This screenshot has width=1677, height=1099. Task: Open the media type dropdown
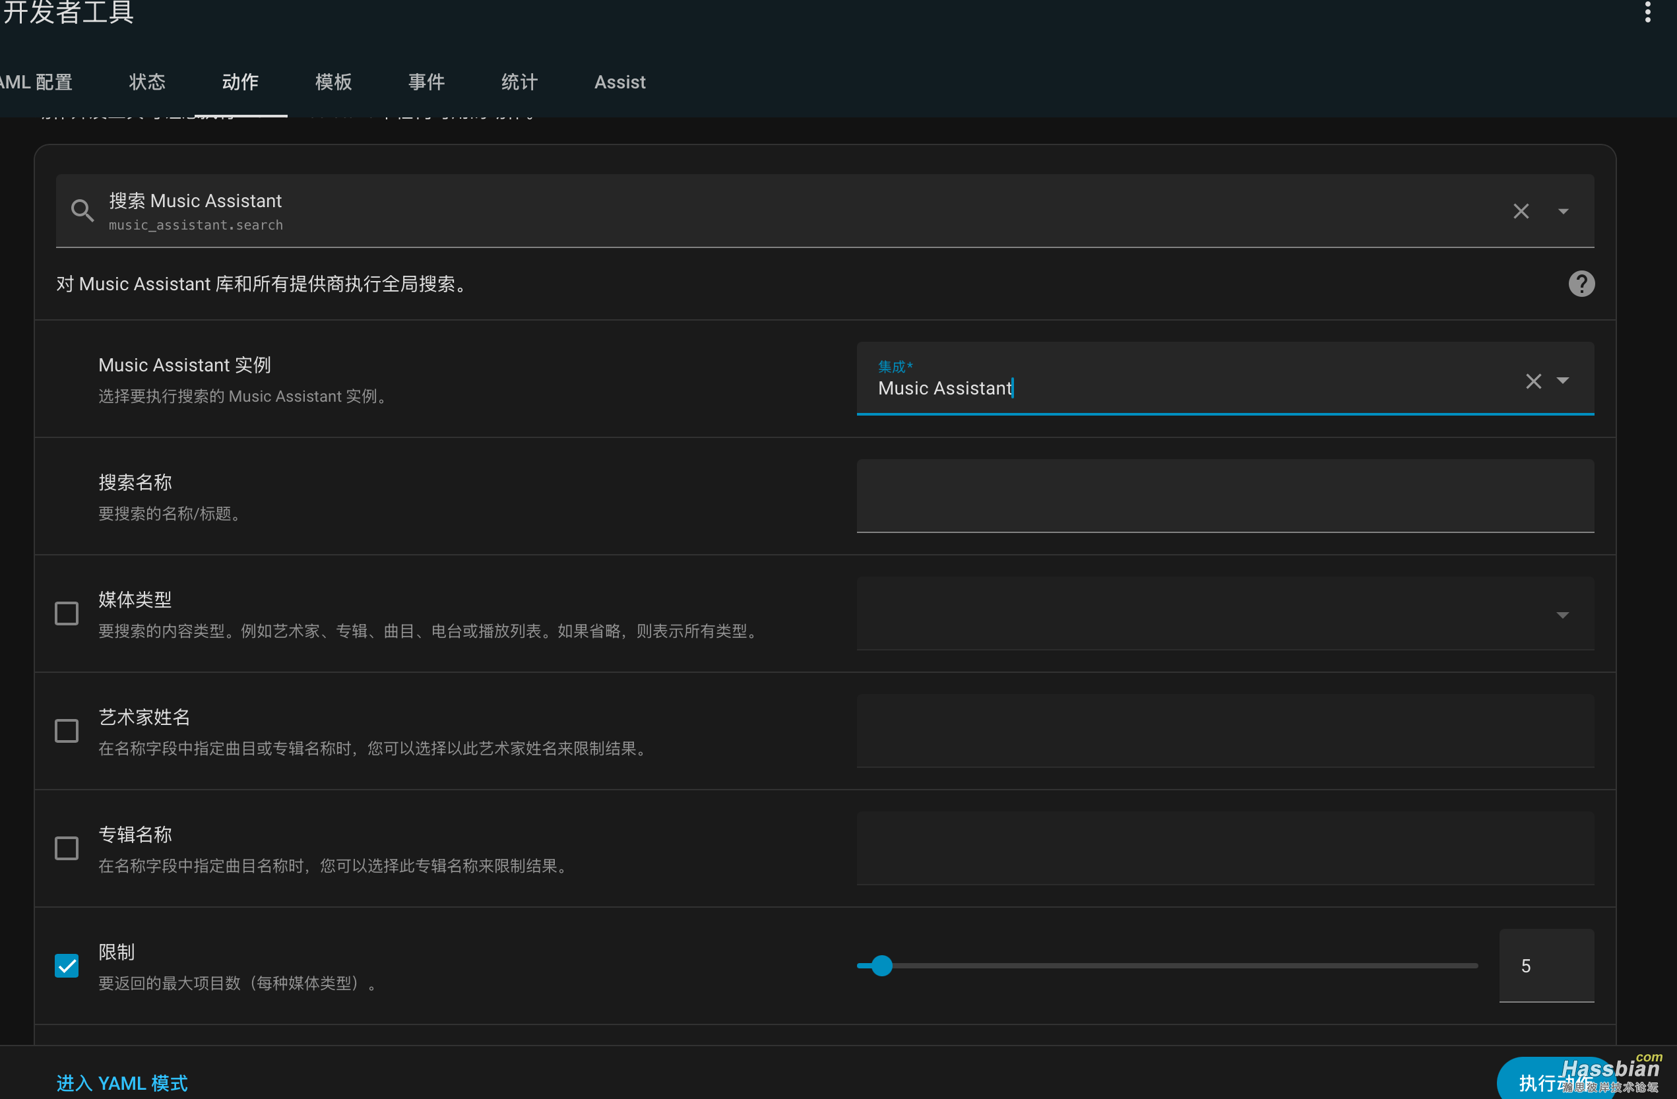(1563, 615)
